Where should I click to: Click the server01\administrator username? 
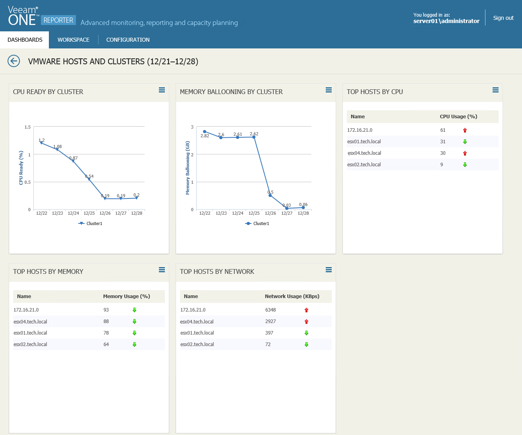tap(446, 21)
